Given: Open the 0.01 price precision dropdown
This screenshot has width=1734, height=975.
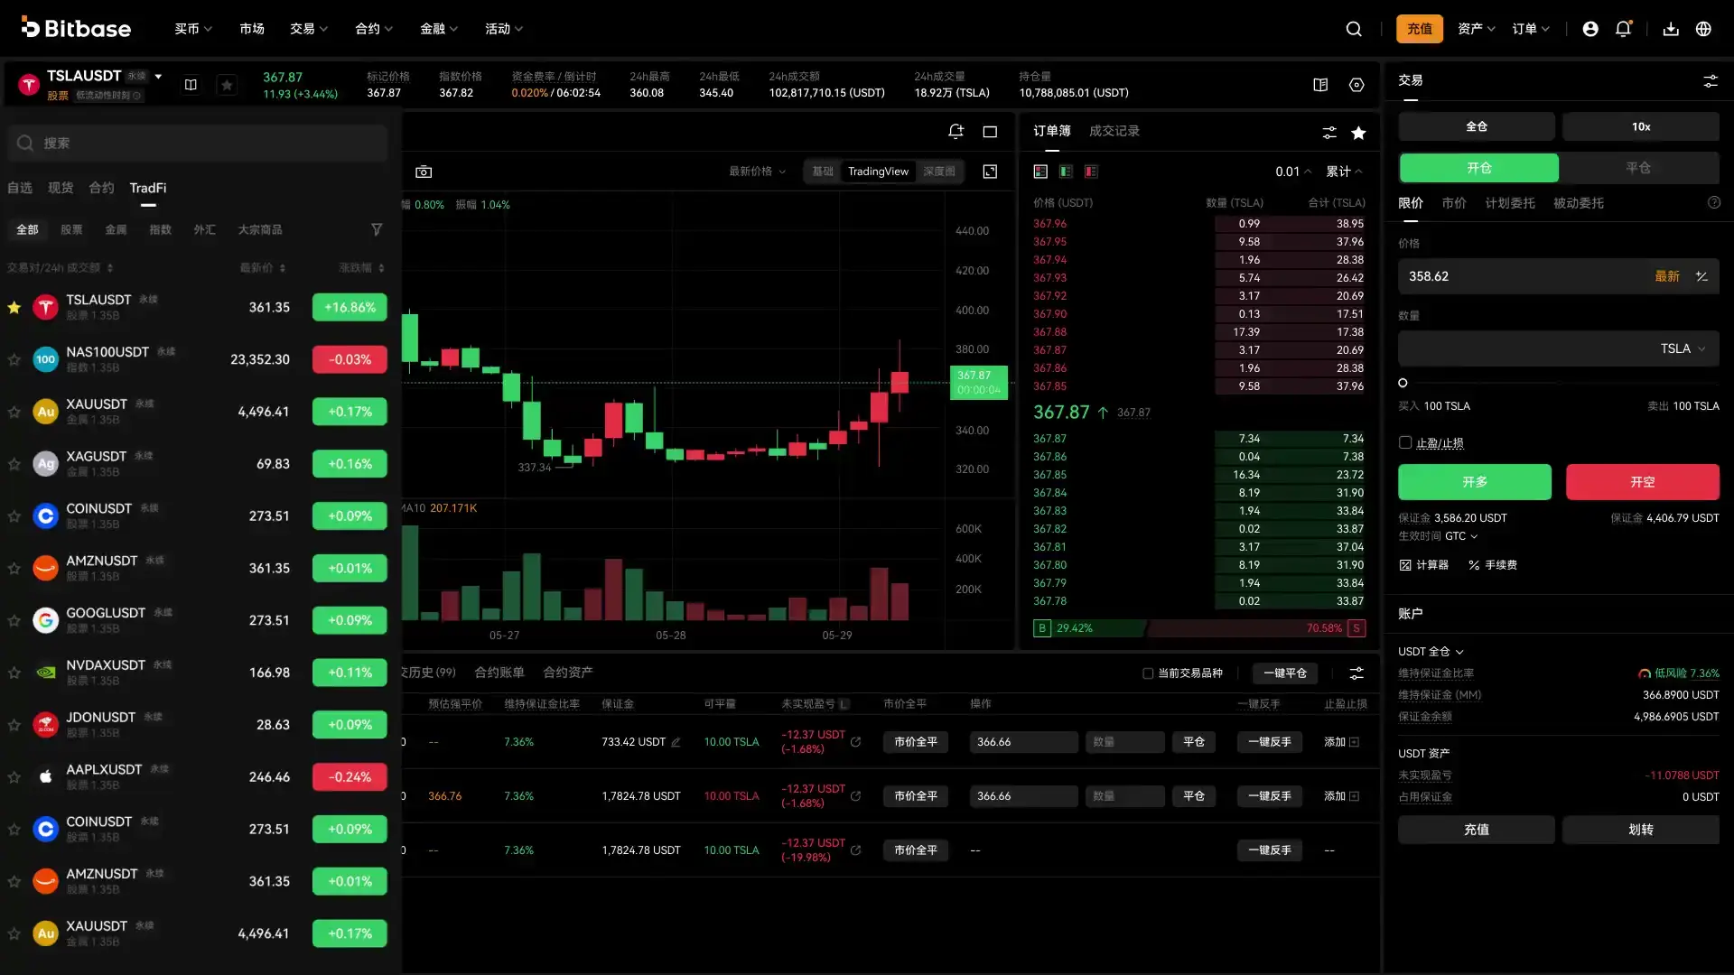Looking at the screenshot, I should [1293, 172].
